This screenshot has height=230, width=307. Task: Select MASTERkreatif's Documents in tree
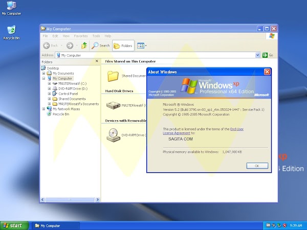point(78,104)
